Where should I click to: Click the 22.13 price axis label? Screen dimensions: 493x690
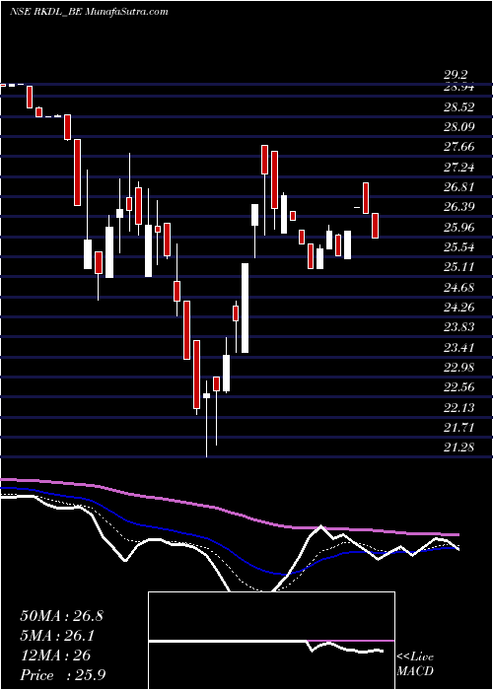(459, 407)
